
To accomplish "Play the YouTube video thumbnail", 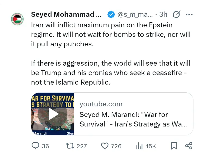I will 53,114.
